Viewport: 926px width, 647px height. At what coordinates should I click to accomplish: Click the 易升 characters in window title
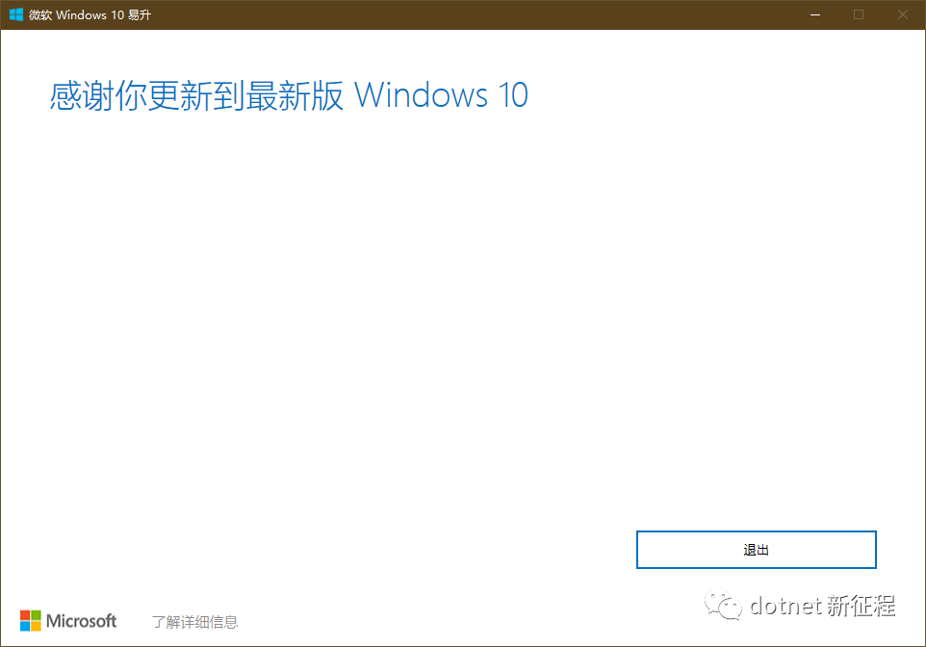click(140, 14)
